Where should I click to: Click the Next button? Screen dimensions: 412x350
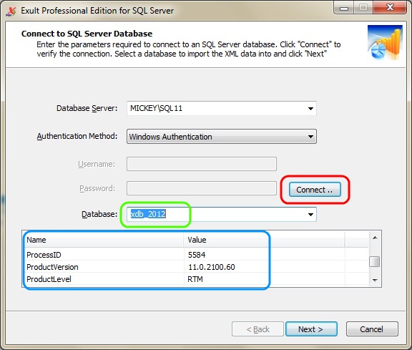[311, 329]
